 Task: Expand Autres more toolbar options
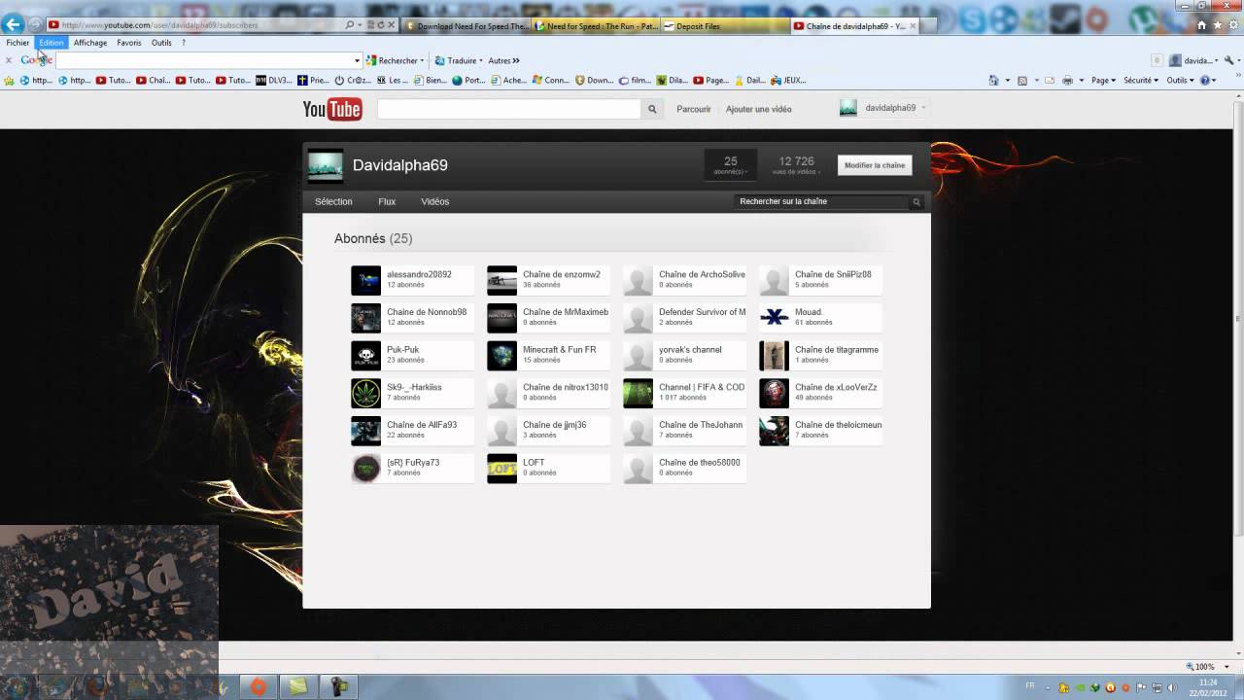pos(503,60)
